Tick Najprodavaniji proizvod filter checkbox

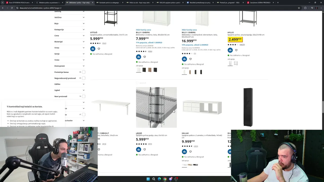(x=84, y=78)
